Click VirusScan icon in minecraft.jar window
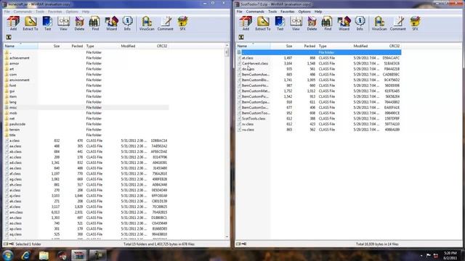 coord(147,23)
